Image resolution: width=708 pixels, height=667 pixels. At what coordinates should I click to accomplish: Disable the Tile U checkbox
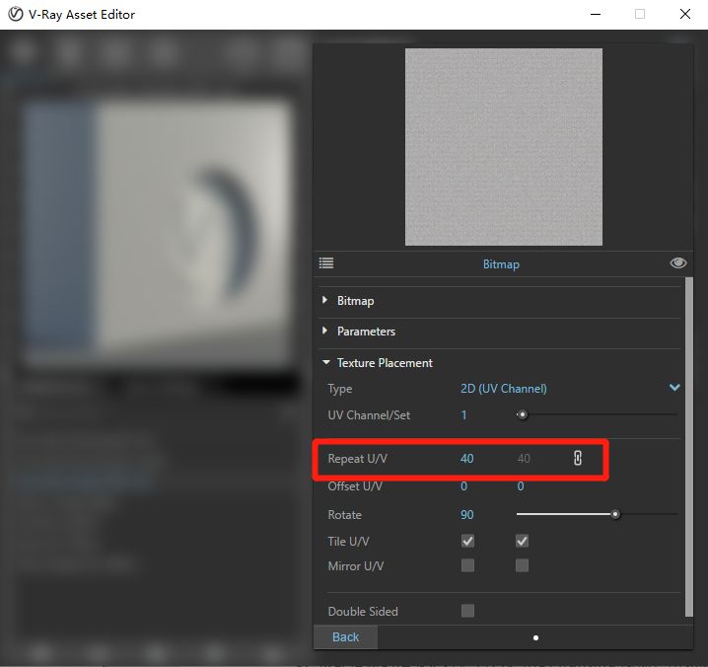pos(467,541)
